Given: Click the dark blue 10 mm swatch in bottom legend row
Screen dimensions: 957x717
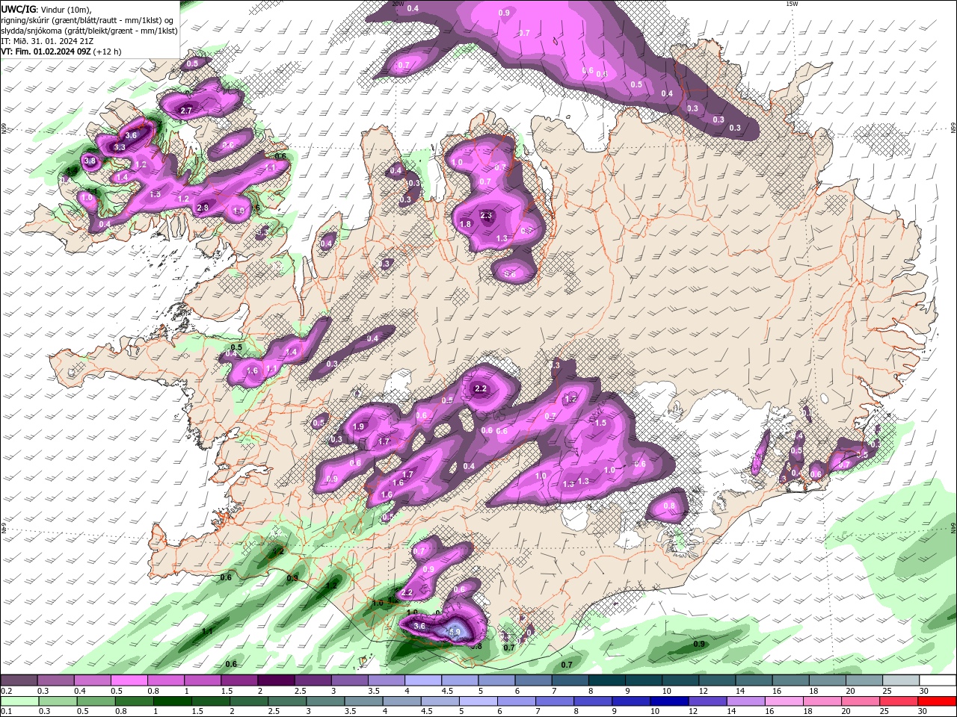Looking at the screenshot, I should click(x=668, y=701).
